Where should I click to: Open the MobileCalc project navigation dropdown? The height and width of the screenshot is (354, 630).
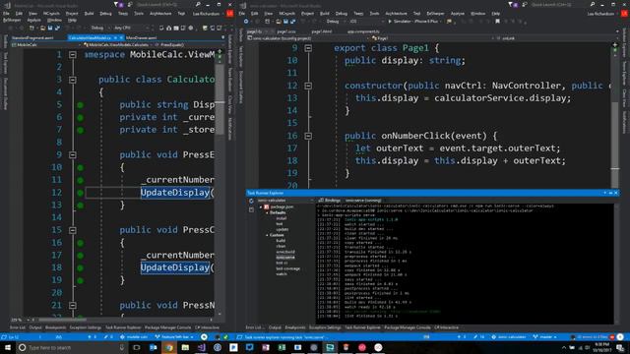pyautogui.click(x=46, y=45)
